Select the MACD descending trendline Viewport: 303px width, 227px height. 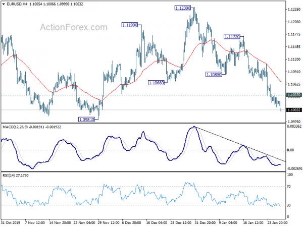(x=240, y=144)
